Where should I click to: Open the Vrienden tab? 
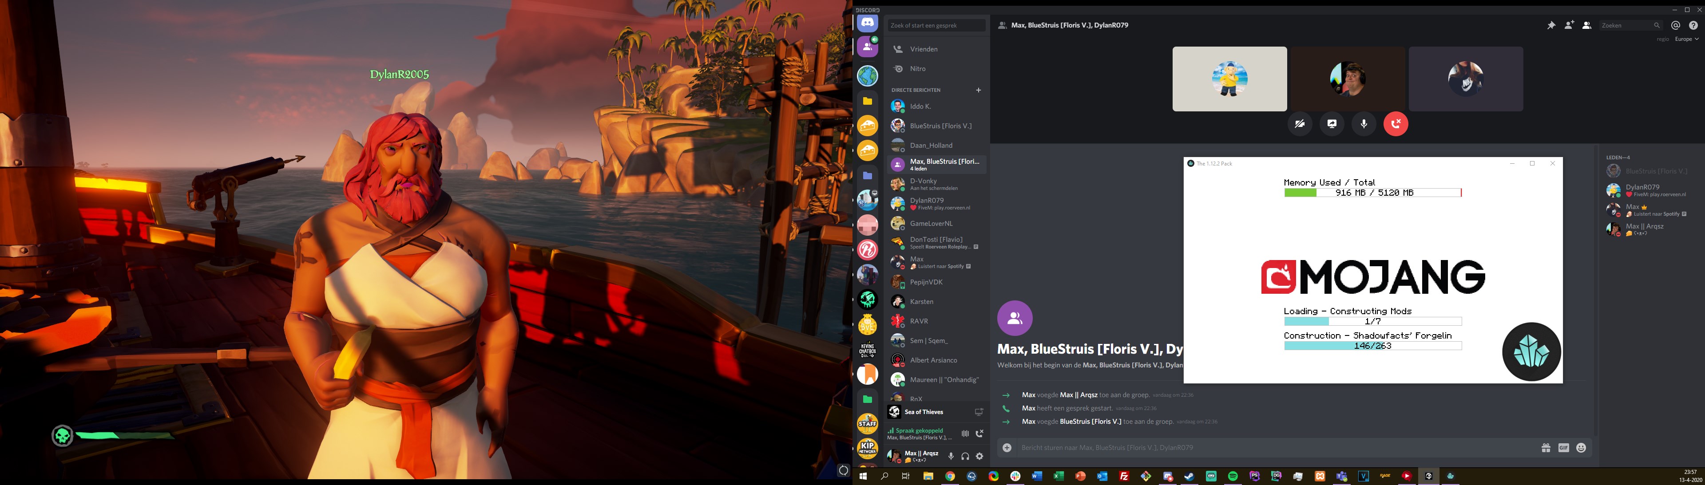[x=924, y=49]
